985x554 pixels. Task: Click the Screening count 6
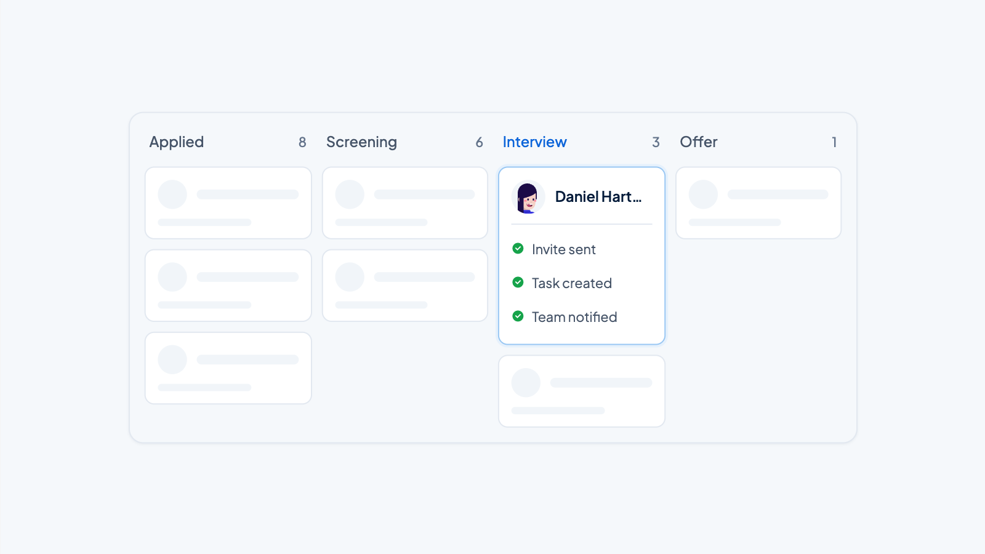pyautogui.click(x=479, y=142)
